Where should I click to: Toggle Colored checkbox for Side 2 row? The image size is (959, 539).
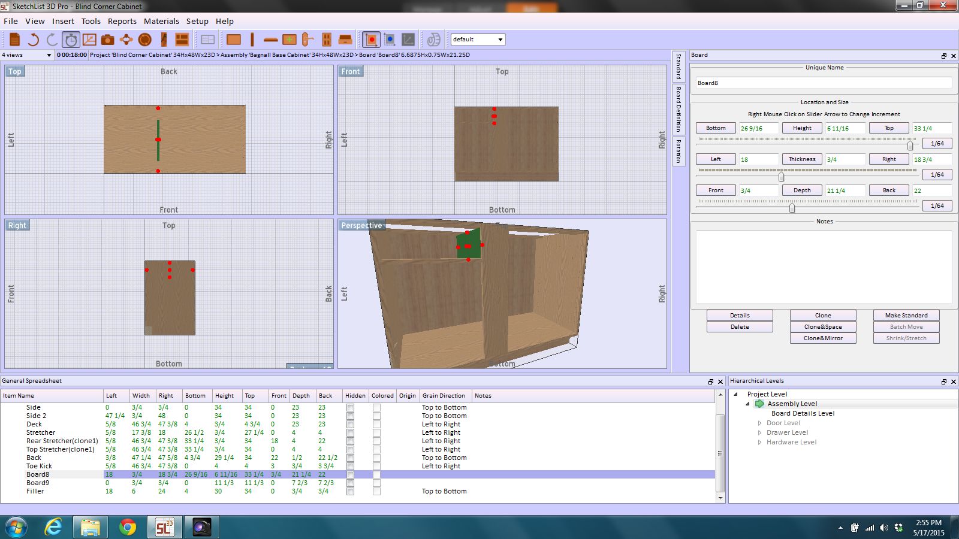[376, 416]
